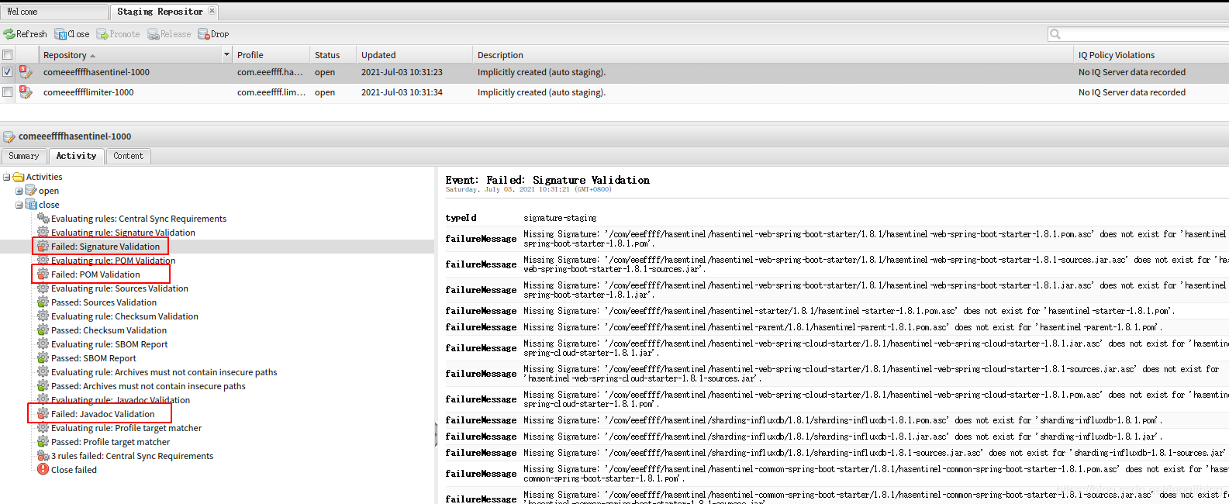Click gear icon beside Passed: SBOM Report
Image resolution: width=1229 pixels, height=504 pixels.
click(x=43, y=358)
